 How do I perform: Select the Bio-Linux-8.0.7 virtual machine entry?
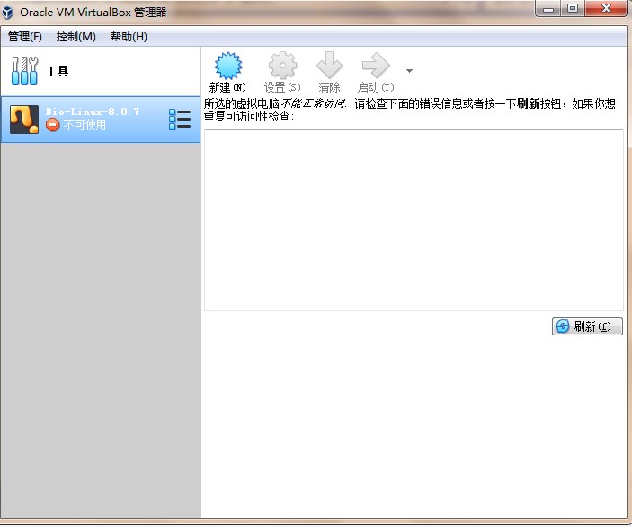pos(101,120)
